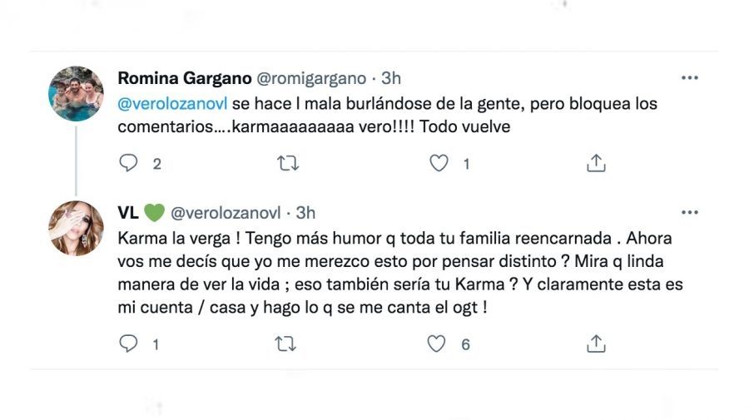Image resolution: width=749 pixels, height=420 pixels.
Task: Open VL's profile avatar
Action: pyautogui.click(x=76, y=228)
